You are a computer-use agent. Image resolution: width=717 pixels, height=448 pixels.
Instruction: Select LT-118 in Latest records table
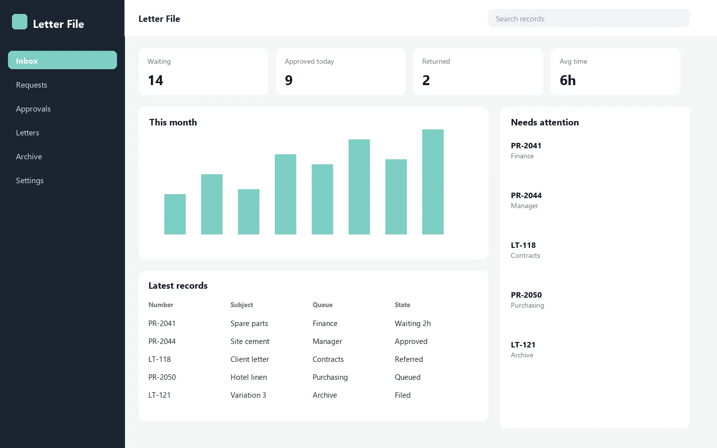click(x=159, y=359)
